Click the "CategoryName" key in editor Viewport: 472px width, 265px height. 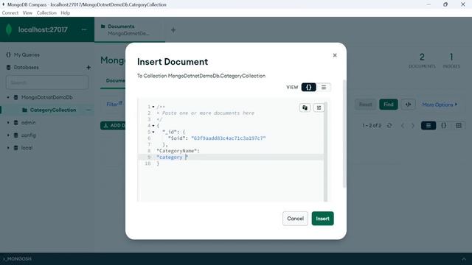[176, 151]
